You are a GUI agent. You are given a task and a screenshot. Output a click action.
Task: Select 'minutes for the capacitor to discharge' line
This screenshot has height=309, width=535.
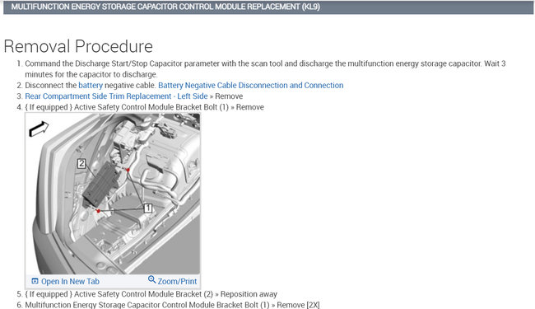click(91, 74)
